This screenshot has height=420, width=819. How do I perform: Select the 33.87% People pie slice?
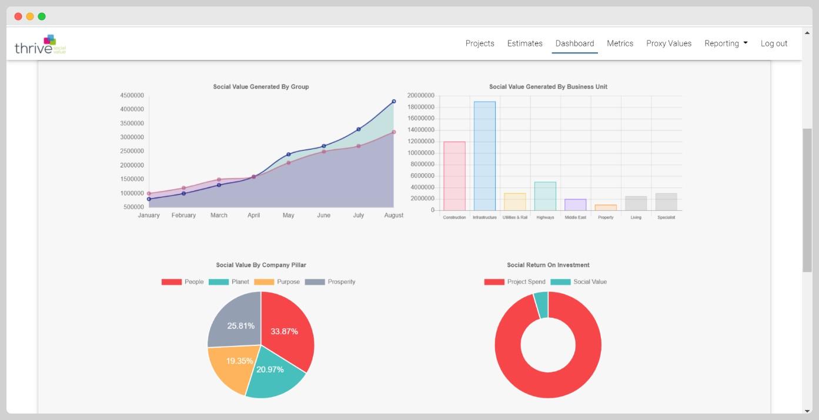coord(286,331)
